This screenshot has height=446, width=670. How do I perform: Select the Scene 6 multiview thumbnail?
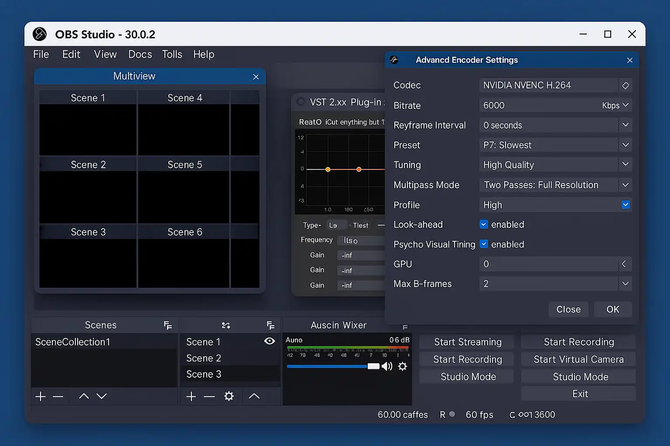[184, 256]
